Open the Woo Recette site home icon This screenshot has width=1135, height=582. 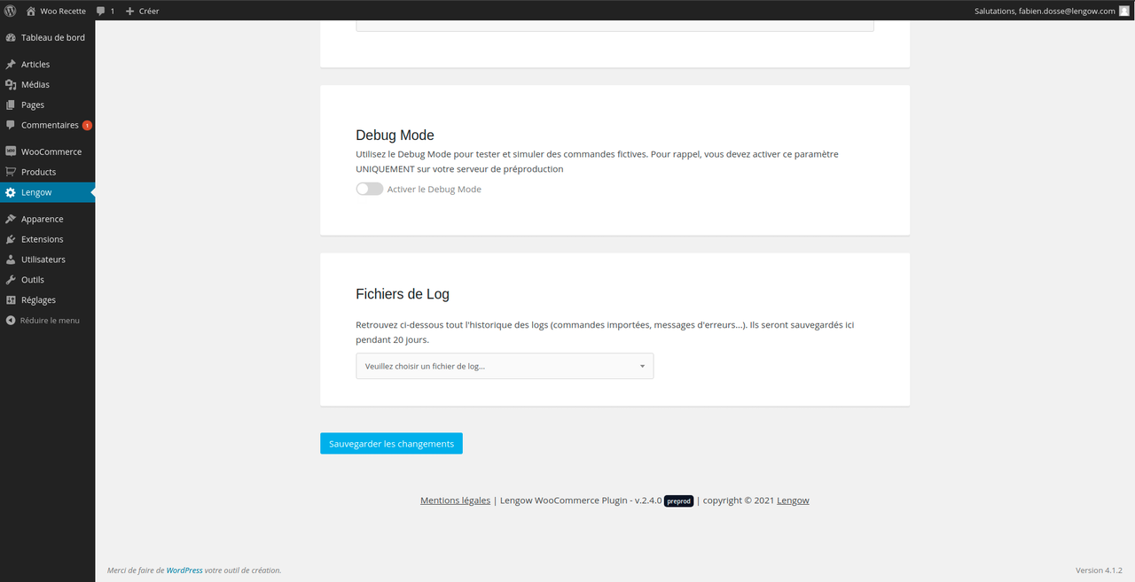click(31, 11)
